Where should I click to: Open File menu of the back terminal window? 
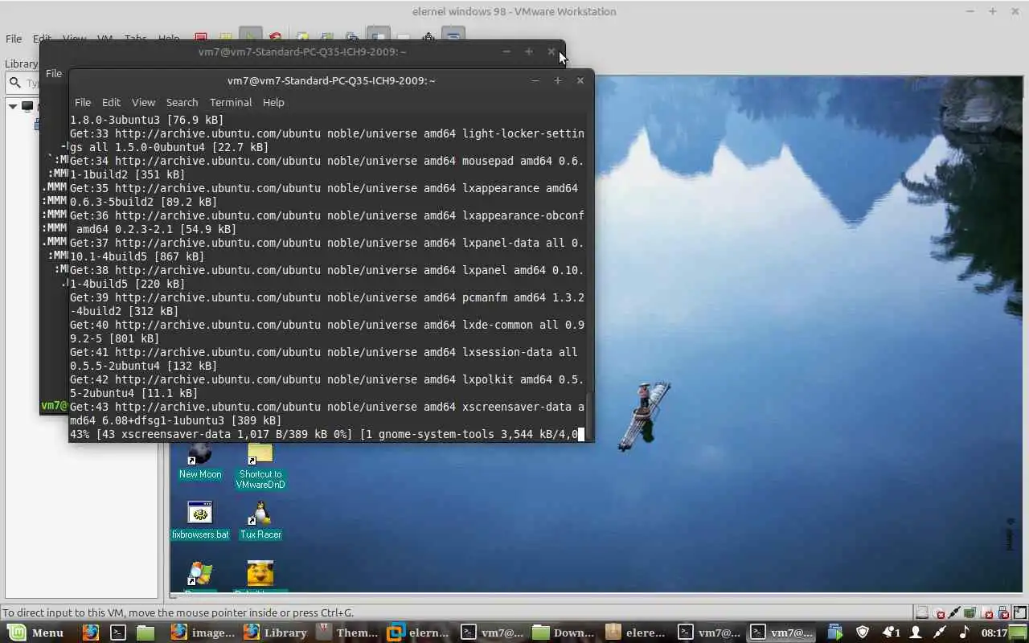point(54,73)
